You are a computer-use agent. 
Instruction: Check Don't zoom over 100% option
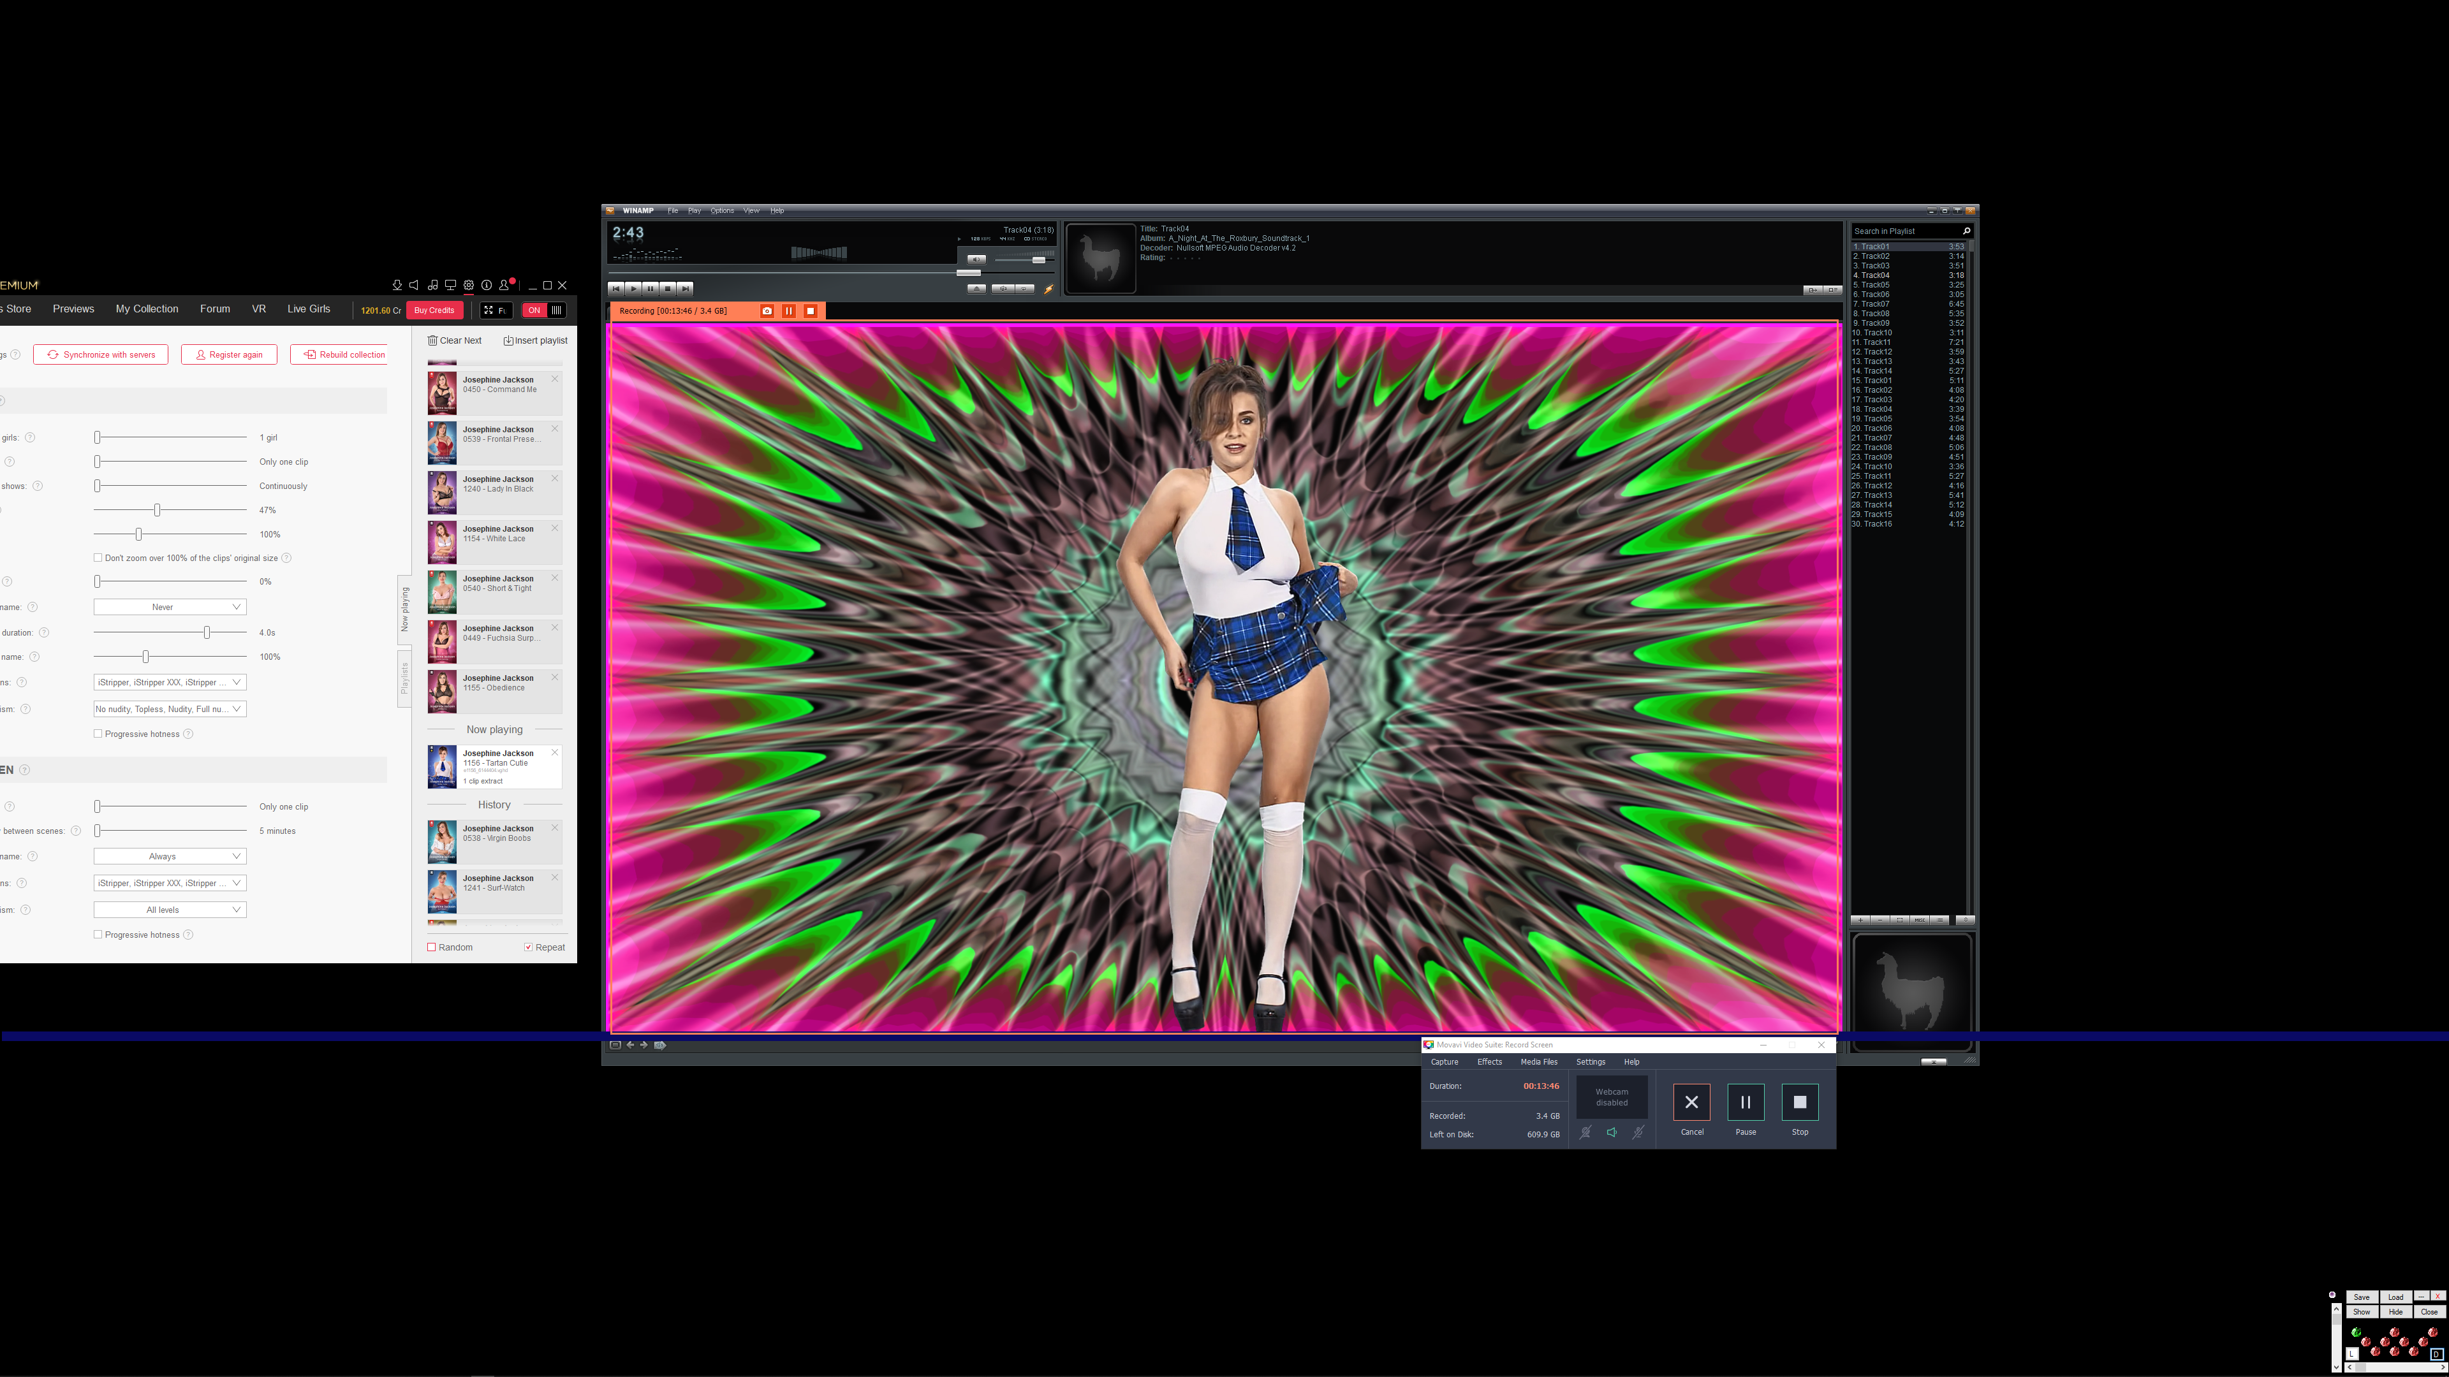[98, 558]
